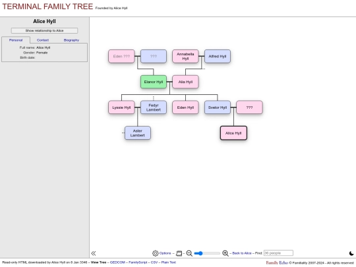Select Fedyr Lambert in the tree
This screenshot has width=356, height=267.
154,107
